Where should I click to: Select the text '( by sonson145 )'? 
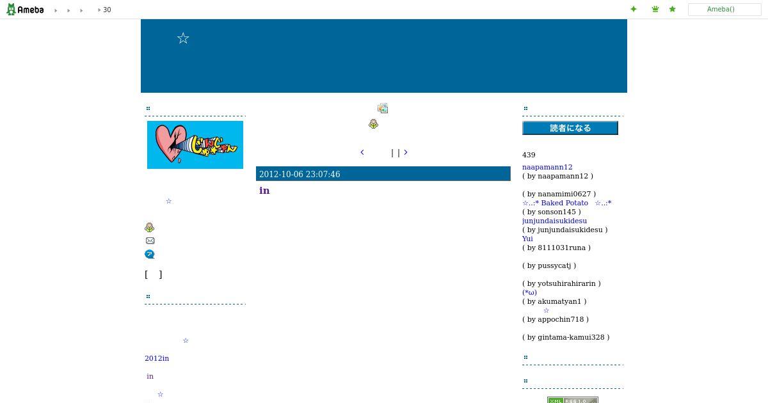pos(552,212)
